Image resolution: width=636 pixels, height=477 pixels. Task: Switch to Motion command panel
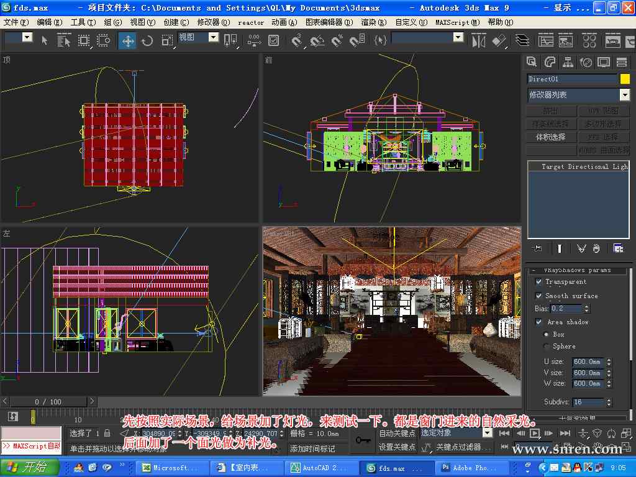586,62
